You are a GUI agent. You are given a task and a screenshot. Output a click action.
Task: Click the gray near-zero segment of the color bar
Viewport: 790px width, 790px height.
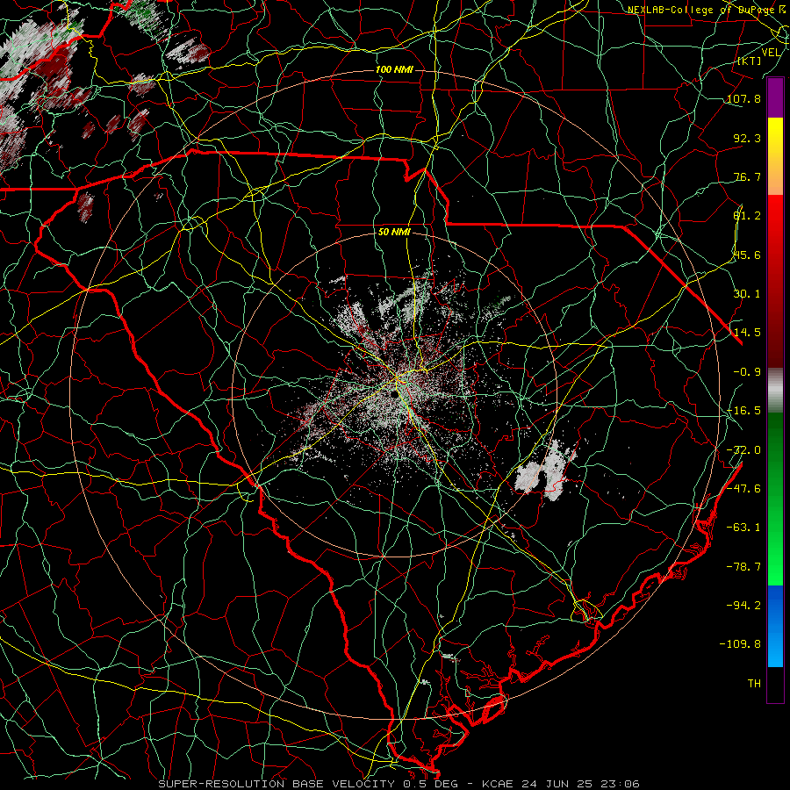[x=775, y=391]
